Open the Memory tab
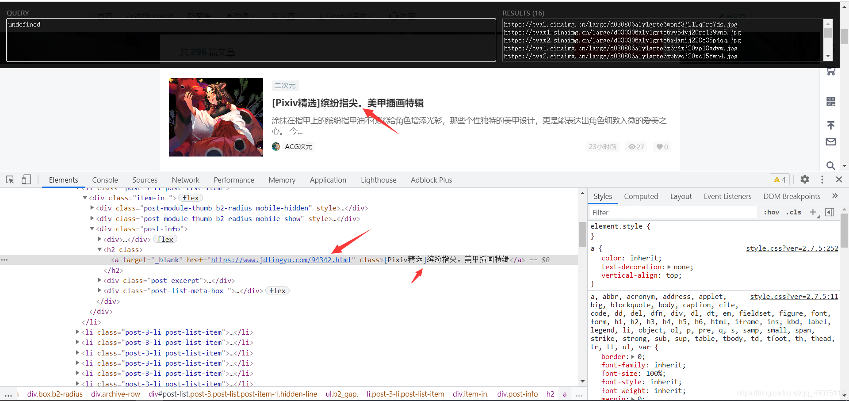 [282, 180]
